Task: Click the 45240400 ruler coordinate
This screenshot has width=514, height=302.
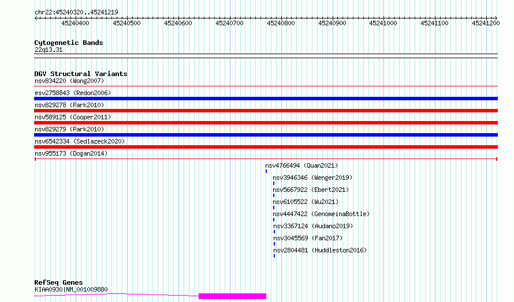Action: click(75, 23)
